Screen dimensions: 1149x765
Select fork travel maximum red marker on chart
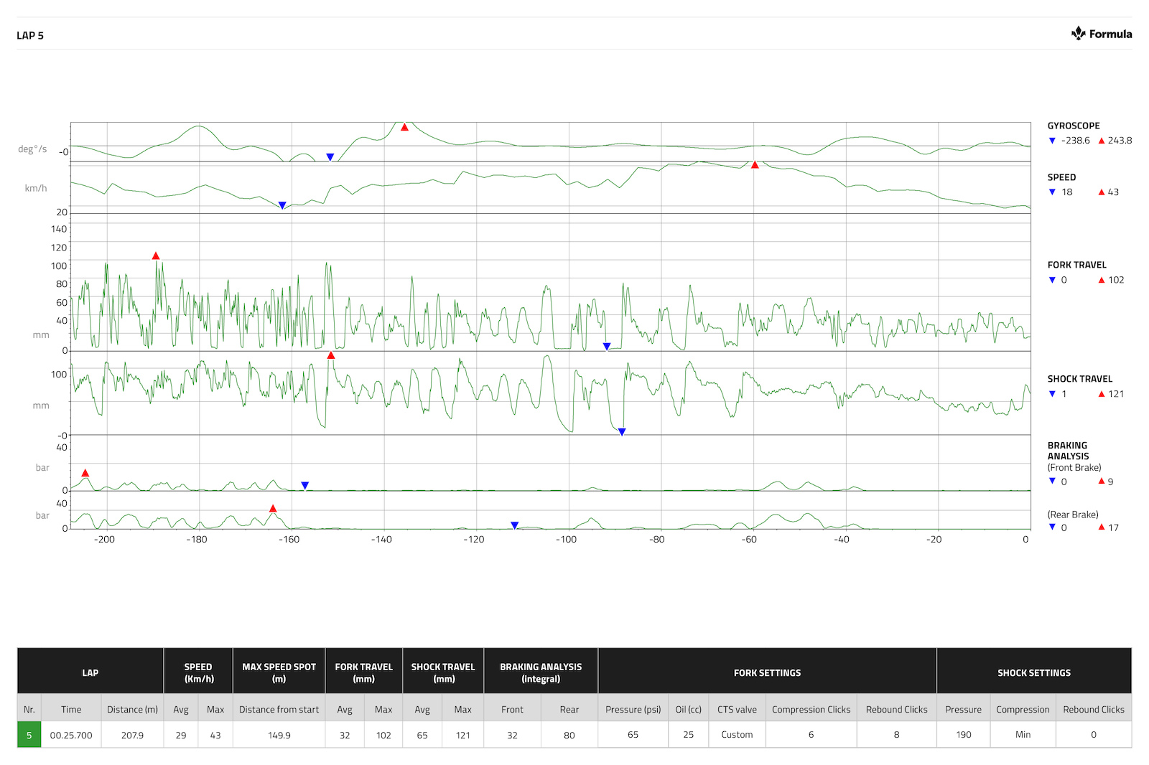click(x=156, y=255)
